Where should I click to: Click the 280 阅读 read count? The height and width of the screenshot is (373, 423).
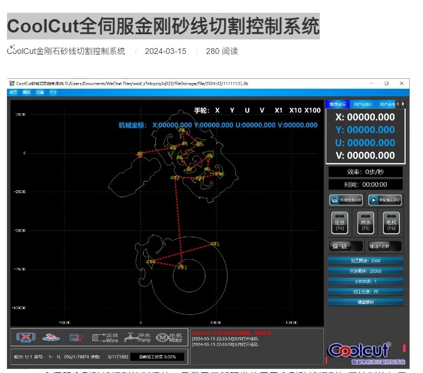[x=222, y=51]
